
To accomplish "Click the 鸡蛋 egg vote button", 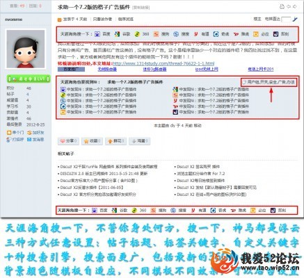I will click(140, 141).
